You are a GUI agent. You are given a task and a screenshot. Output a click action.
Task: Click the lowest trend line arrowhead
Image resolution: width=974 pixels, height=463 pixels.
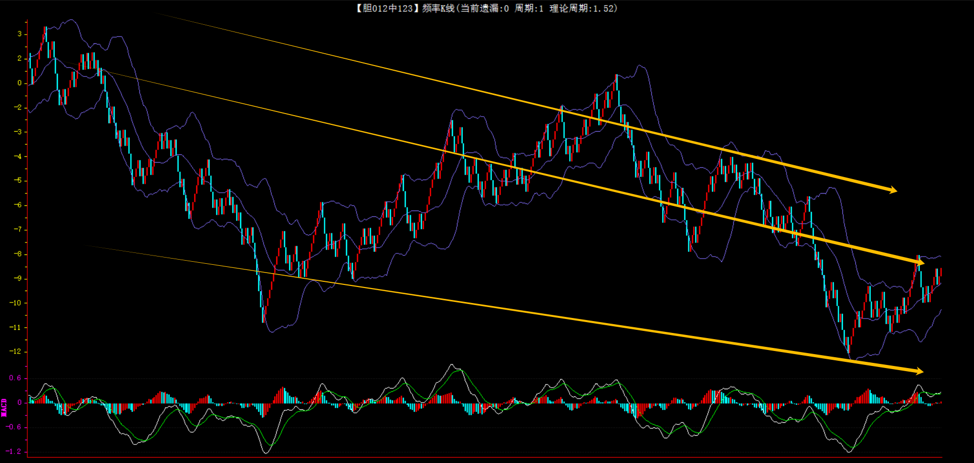coord(919,371)
